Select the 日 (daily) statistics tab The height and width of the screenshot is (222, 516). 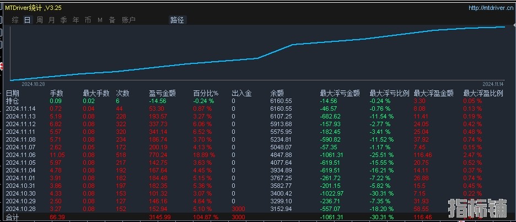point(27,20)
